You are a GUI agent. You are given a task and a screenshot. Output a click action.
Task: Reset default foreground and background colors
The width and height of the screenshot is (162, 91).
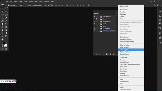[x=3, y=46]
